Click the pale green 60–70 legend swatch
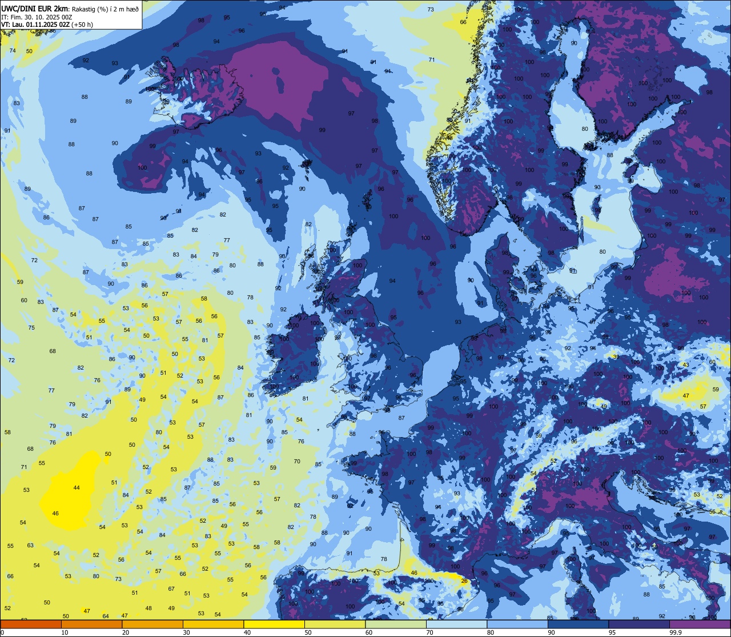 coord(396,624)
